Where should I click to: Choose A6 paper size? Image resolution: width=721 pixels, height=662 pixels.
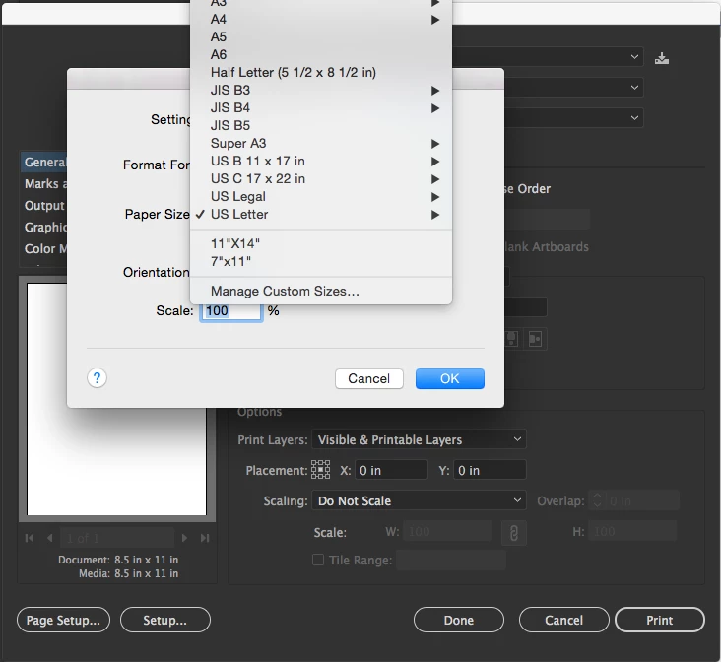(321, 55)
